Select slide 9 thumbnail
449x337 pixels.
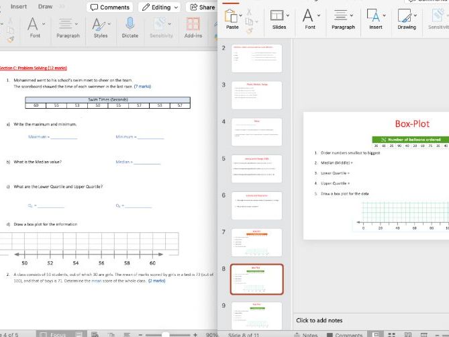(x=256, y=316)
